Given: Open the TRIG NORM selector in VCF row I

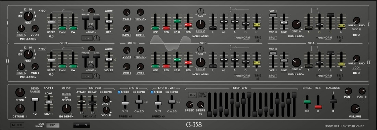Looking at the screenshot, I should (x=246, y=38).
